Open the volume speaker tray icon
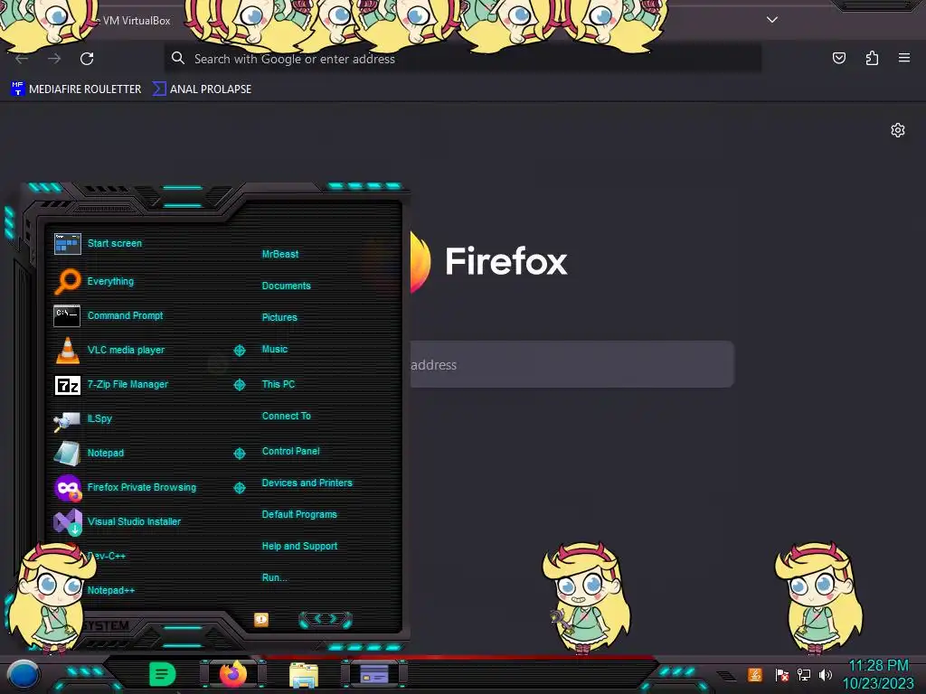 [826, 674]
